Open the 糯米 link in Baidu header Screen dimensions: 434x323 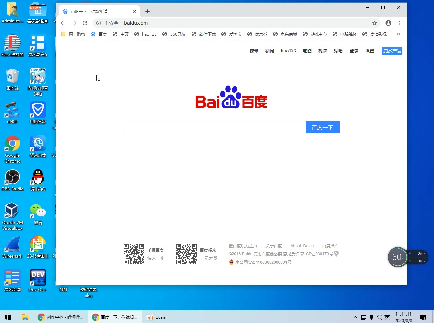coord(254,51)
